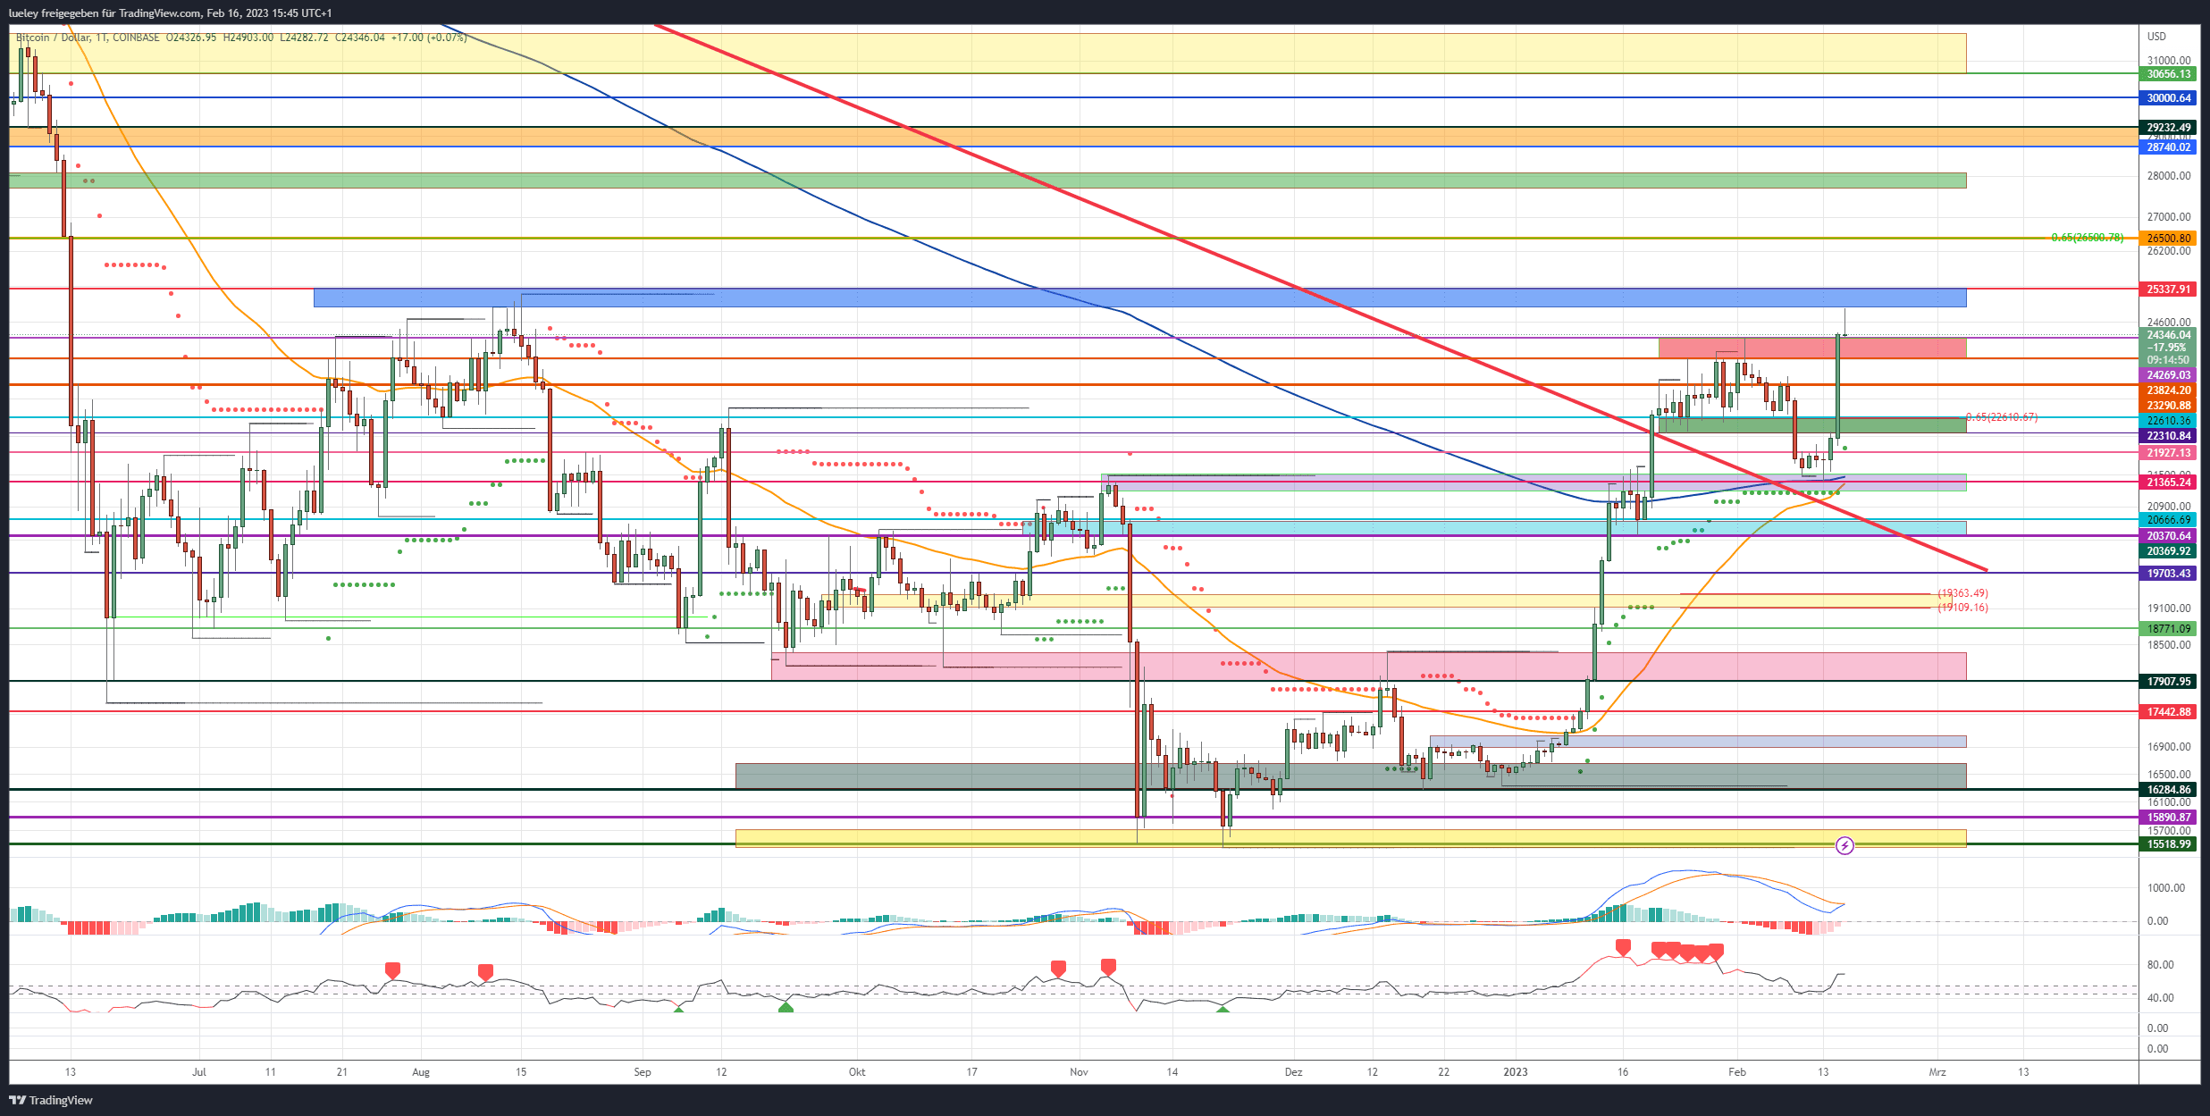Click the 15518.99 green price label

(2166, 844)
